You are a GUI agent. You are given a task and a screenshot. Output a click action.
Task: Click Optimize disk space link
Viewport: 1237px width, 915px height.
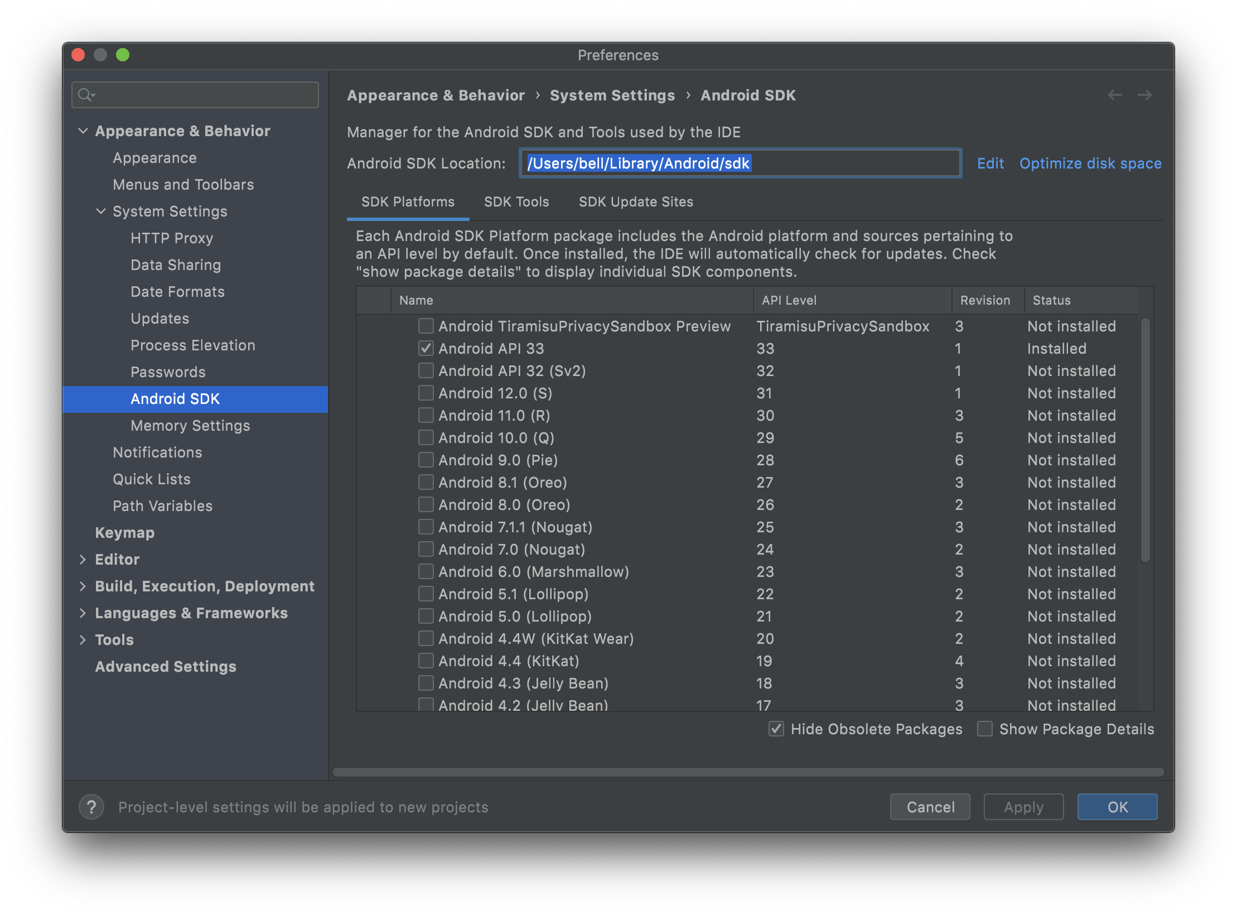click(1090, 163)
